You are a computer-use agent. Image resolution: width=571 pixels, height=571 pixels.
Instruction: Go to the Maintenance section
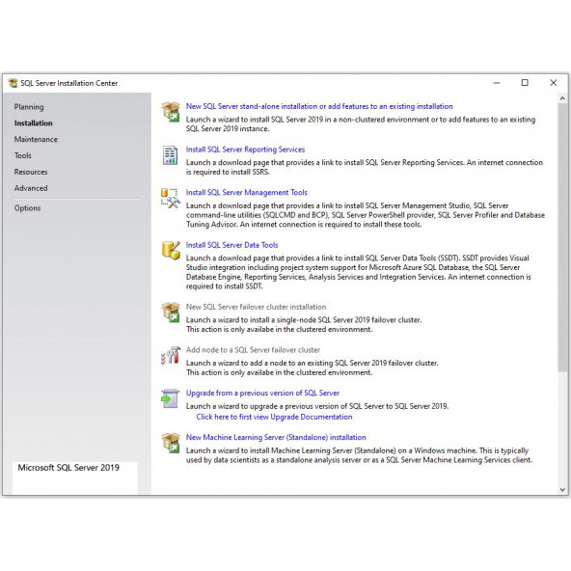click(x=36, y=140)
